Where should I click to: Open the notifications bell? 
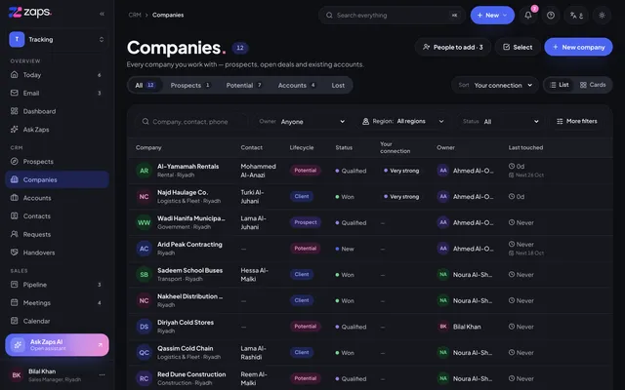tap(528, 16)
